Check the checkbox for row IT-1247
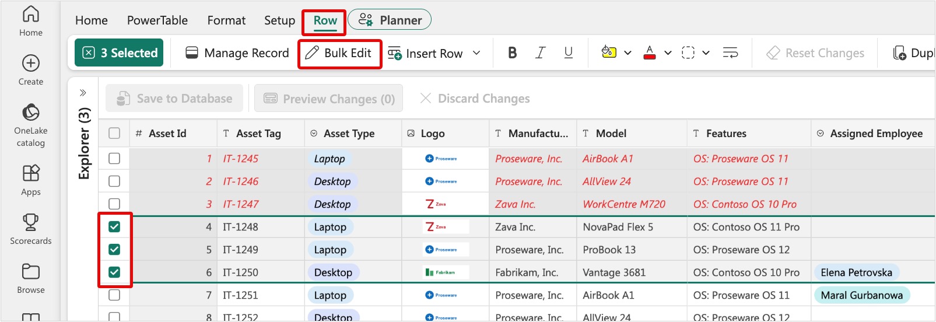Screen dimensions: 936x322 click(x=114, y=204)
